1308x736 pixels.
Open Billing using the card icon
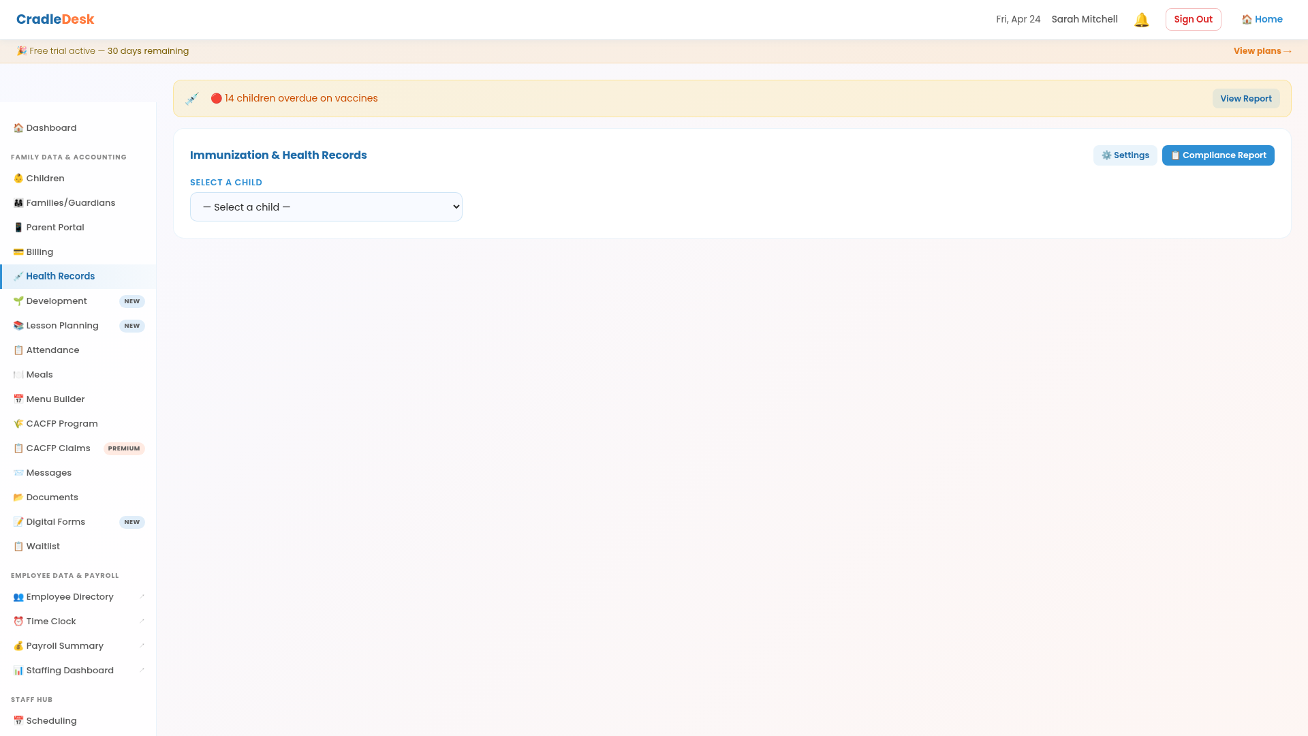click(18, 251)
